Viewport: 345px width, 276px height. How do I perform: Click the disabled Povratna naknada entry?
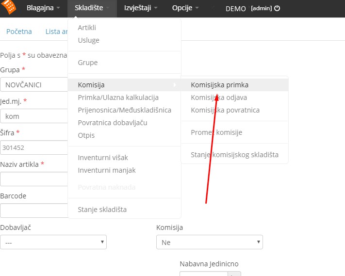107,187
